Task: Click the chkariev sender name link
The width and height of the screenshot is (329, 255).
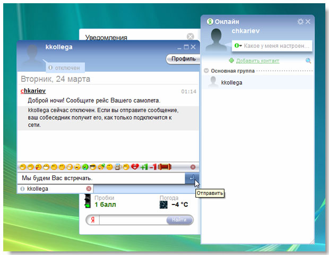Action: click(33, 91)
